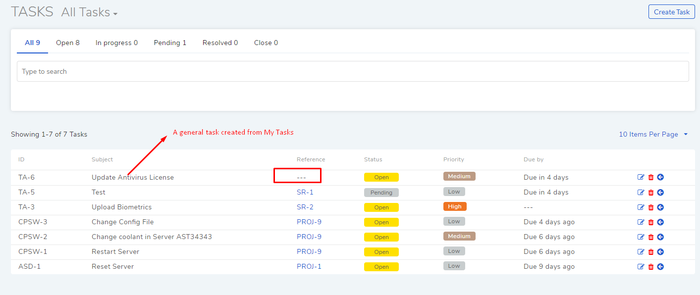Switch to the Resolved 0 tab
The height and width of the screenshot is (295, 700).
pyautogui.click(x=220, y=43)
